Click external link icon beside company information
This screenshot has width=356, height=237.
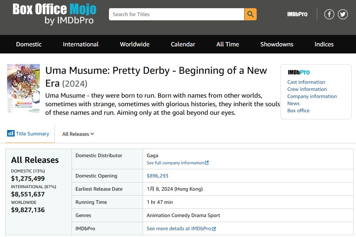click(206, 163)
